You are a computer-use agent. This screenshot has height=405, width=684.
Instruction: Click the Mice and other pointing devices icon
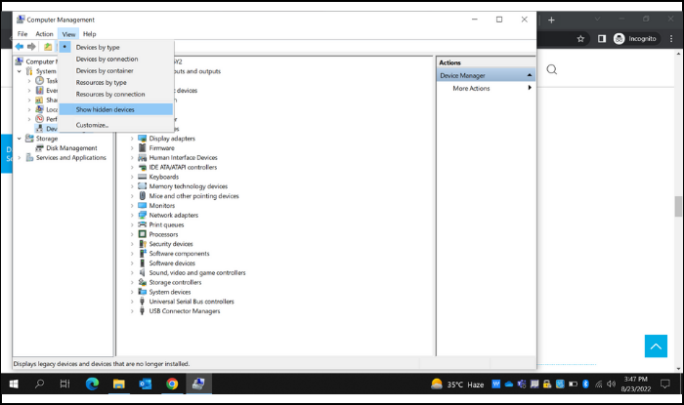point(143,196)
